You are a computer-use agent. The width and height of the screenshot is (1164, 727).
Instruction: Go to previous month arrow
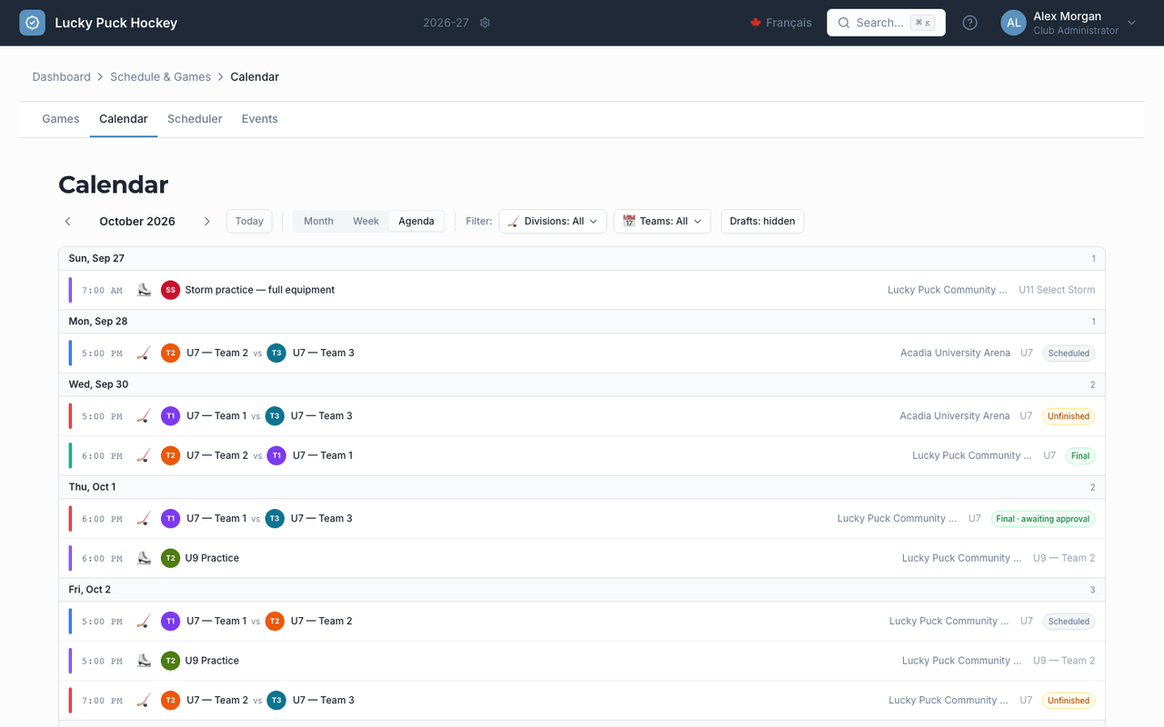point(68,221)
